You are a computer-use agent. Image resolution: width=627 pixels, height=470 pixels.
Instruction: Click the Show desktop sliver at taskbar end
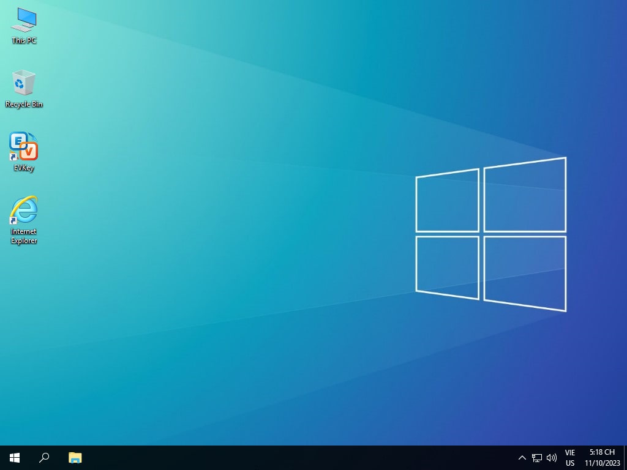(x=625, y=458)
